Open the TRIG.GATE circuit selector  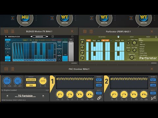31,80
